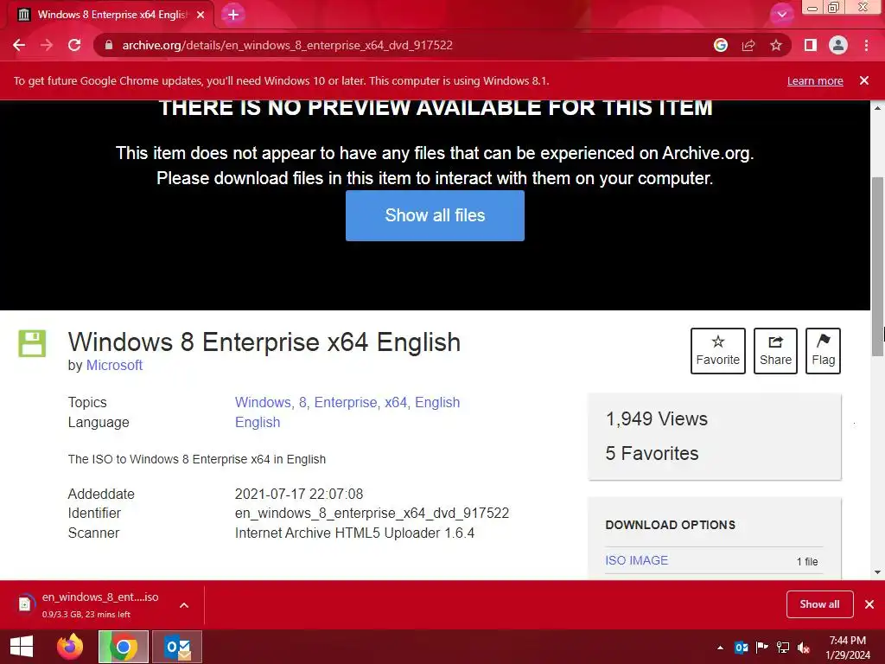Open Outlook from the taskbar
The image size is (885, 664).
[177, 647]
